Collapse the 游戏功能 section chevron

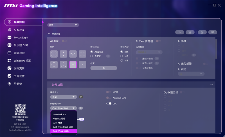[x=211, y=85]
